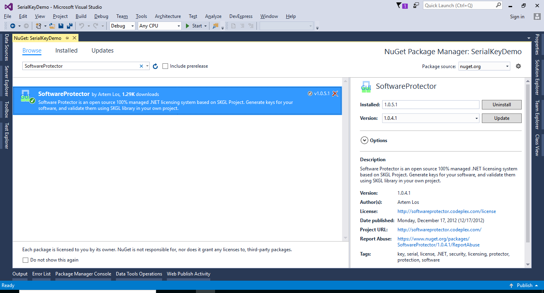Click the installed checkmark next to v1.0.5.1
The image size is (544, 293).
(x=310, y=94)
